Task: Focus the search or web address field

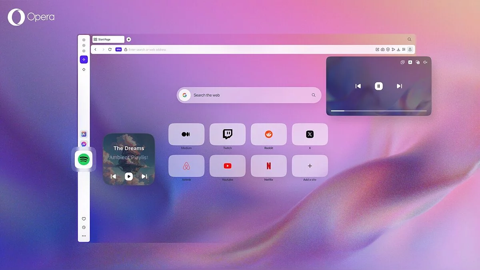Action: pos(248,50)
